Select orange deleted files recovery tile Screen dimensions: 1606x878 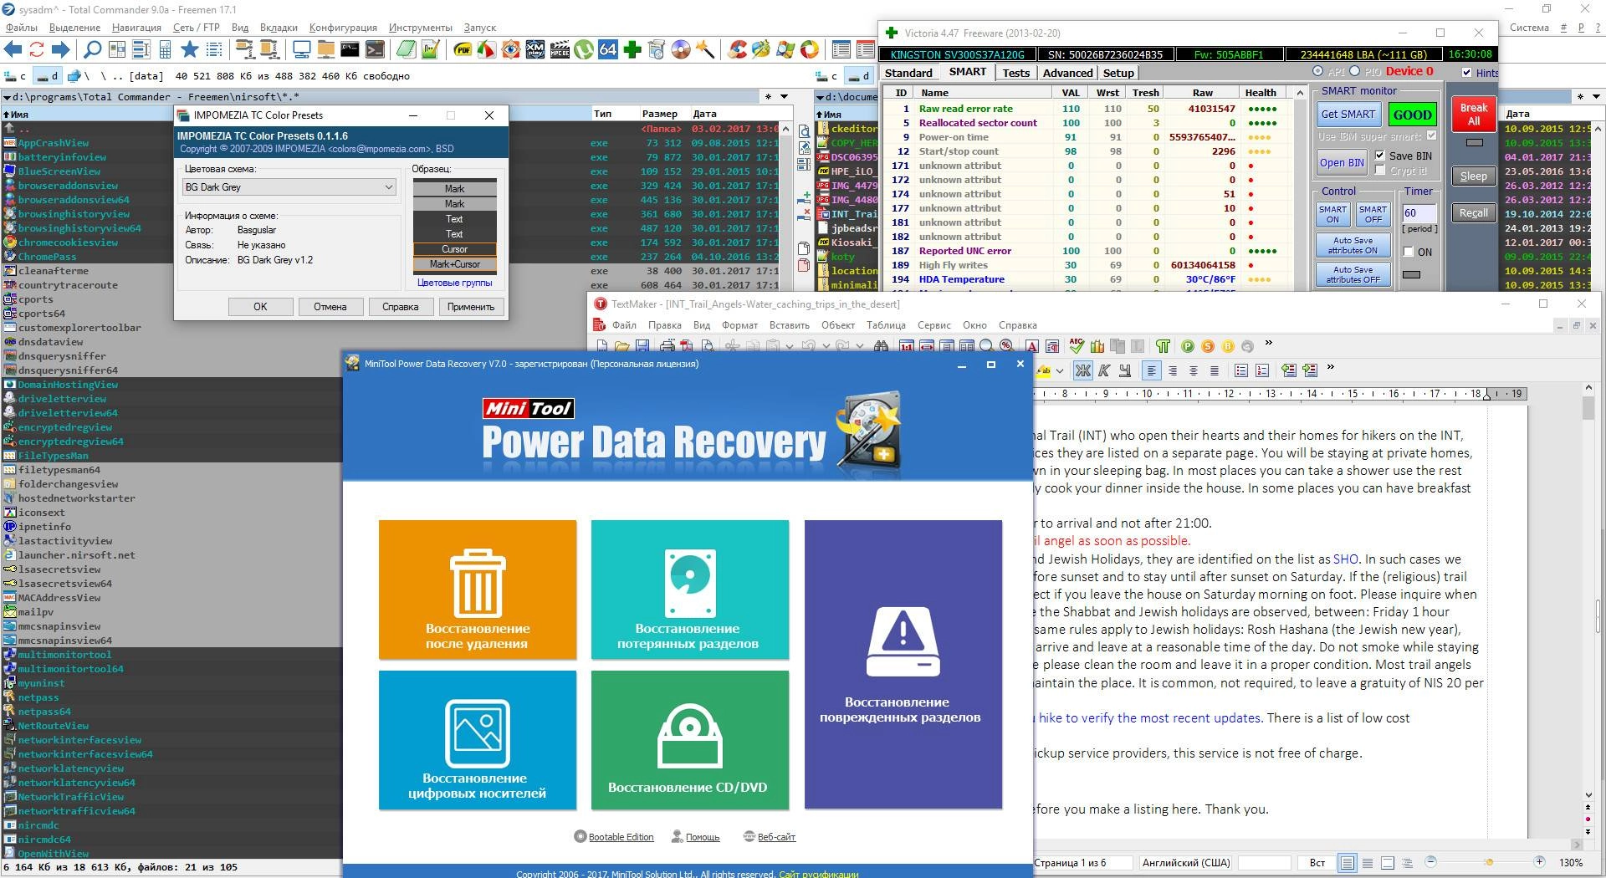click(478, 590)
